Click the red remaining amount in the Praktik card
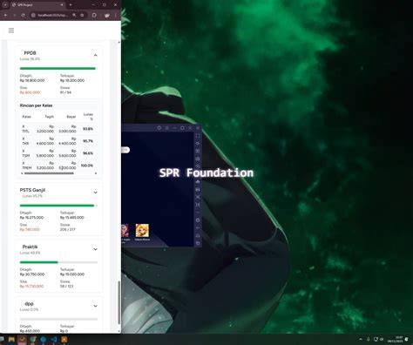 [x=31, y=286]
